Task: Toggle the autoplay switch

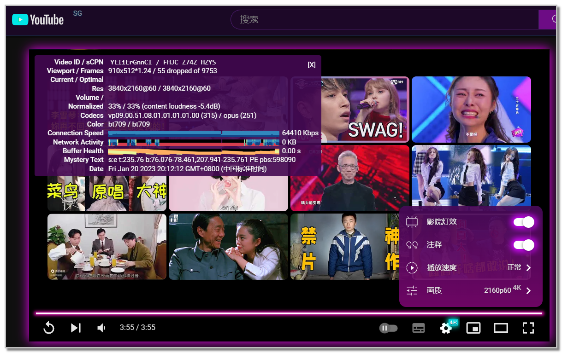Action: coord(388,328)
